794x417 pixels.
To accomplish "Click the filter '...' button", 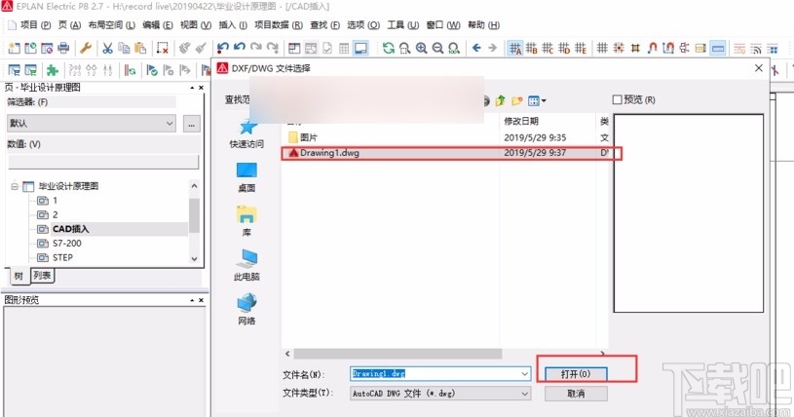I will (191, 124).
